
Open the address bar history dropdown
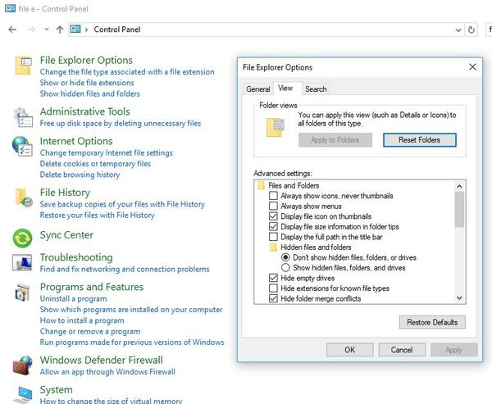[x=458, y=30]
